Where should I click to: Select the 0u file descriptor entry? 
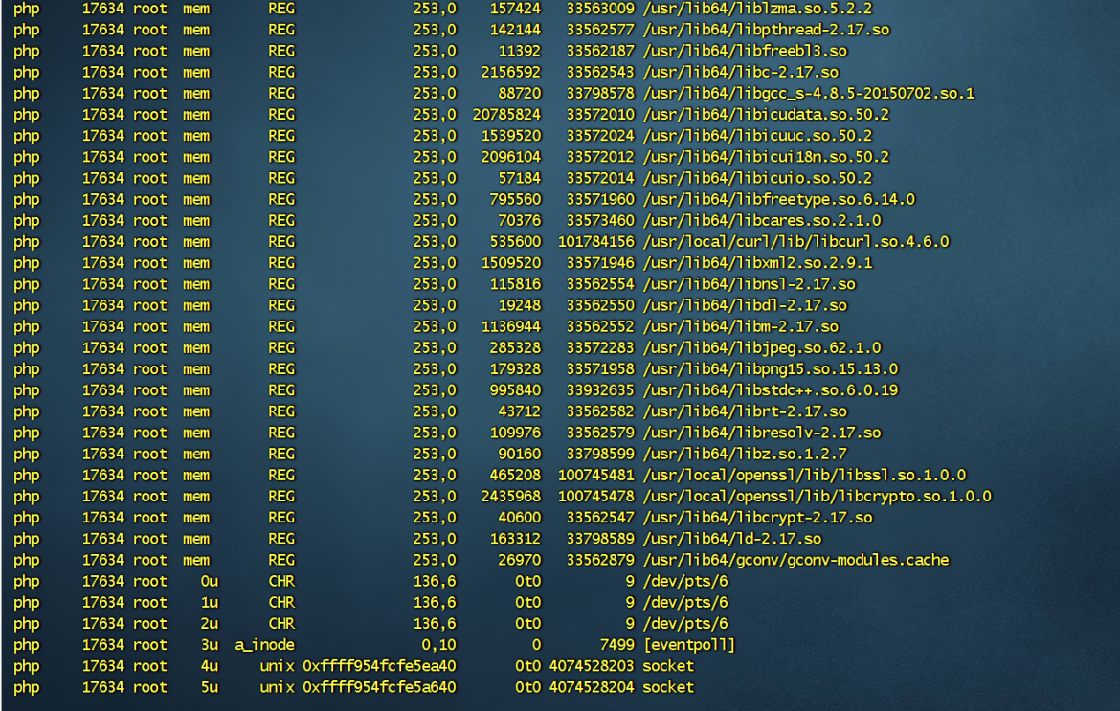(210, 582)
